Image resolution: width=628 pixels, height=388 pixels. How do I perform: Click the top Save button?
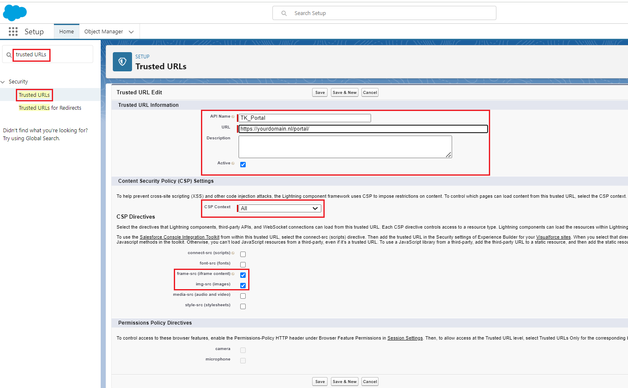[320, 93]
